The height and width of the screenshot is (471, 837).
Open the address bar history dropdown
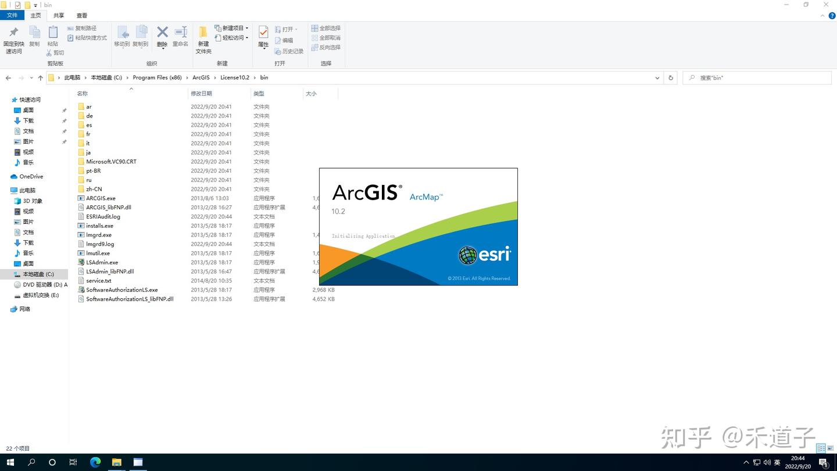click(657, 77)
